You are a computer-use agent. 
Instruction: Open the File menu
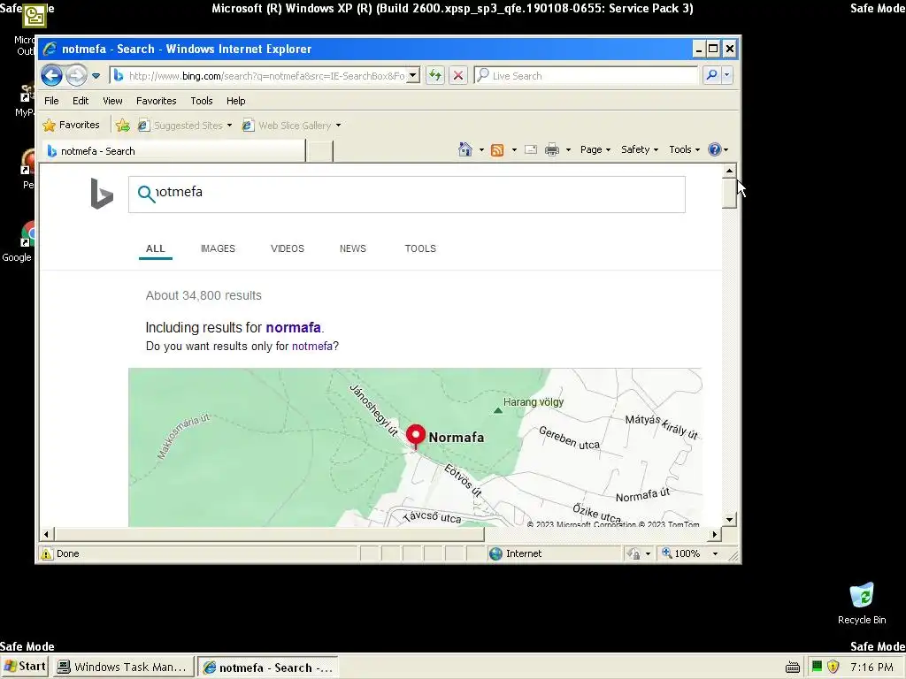pyautogui.click(x=51, y=101)
